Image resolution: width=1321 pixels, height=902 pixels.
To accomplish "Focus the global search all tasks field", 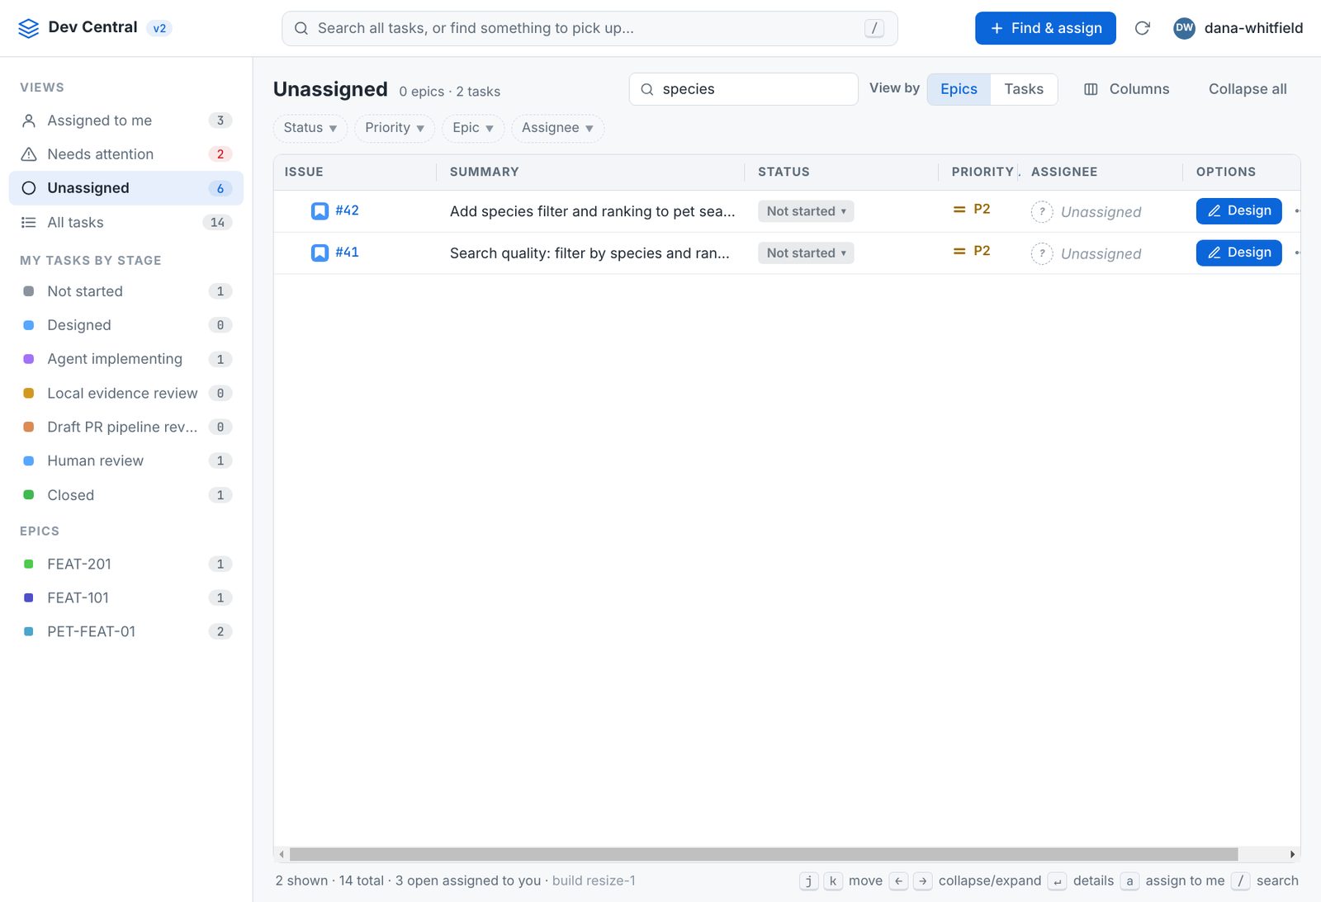I will 589,28.
